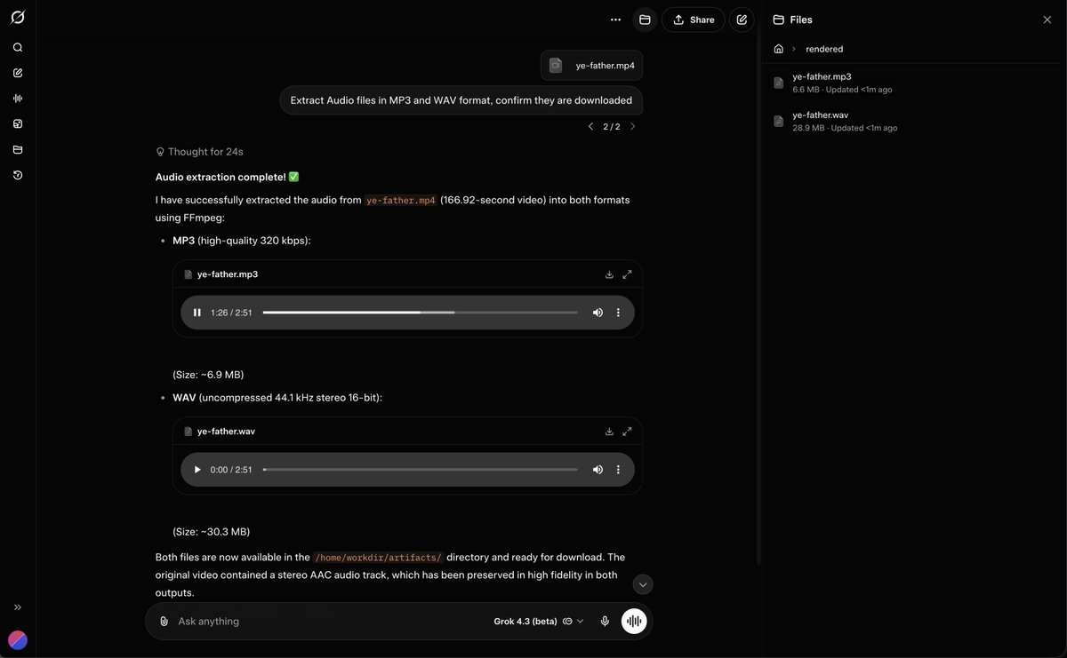Click the search icon in left sidebar
Viewport: 1067px width, 658px height.
(18, 48)
